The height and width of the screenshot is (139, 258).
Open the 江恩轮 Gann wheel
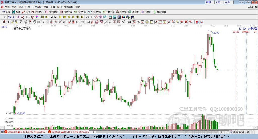pyautogui.click(x=121, y=12)
